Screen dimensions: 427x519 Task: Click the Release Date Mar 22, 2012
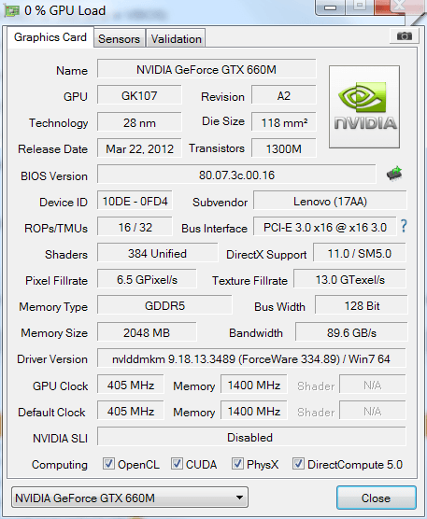139,148
